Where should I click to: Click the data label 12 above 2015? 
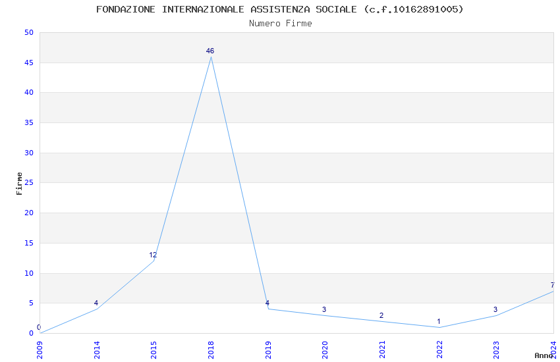153,255
